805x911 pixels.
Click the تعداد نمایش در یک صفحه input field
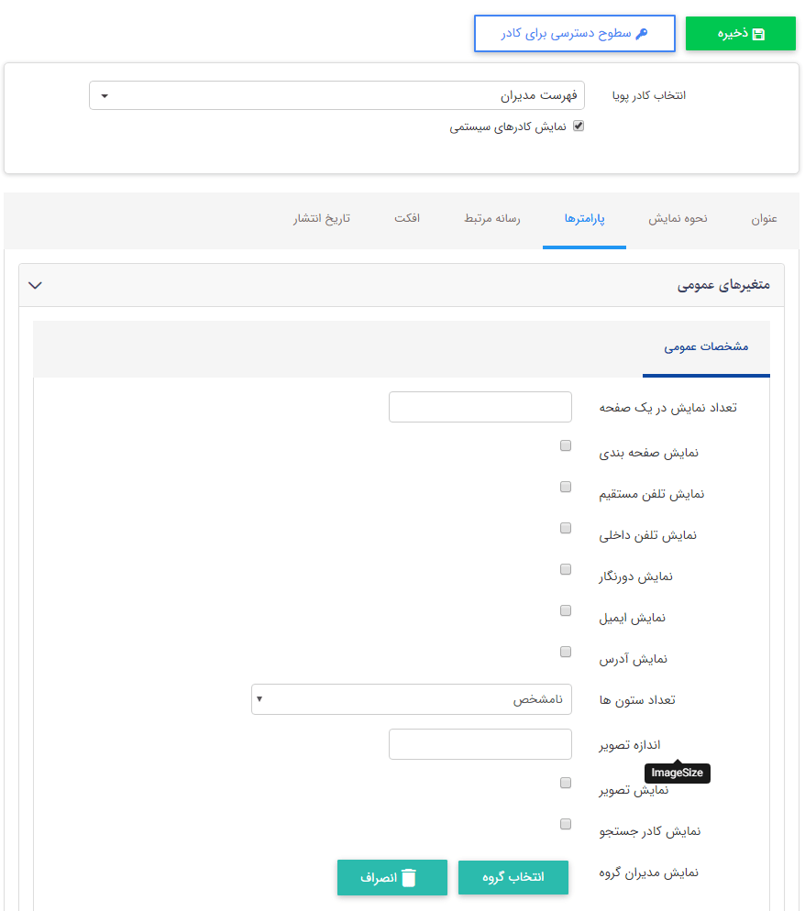(480, 406)
